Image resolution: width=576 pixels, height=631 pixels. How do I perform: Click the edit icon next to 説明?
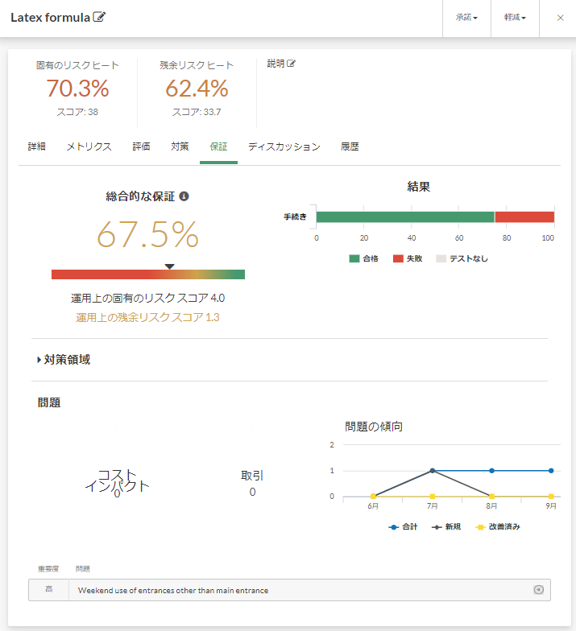(x=291, y=64)
